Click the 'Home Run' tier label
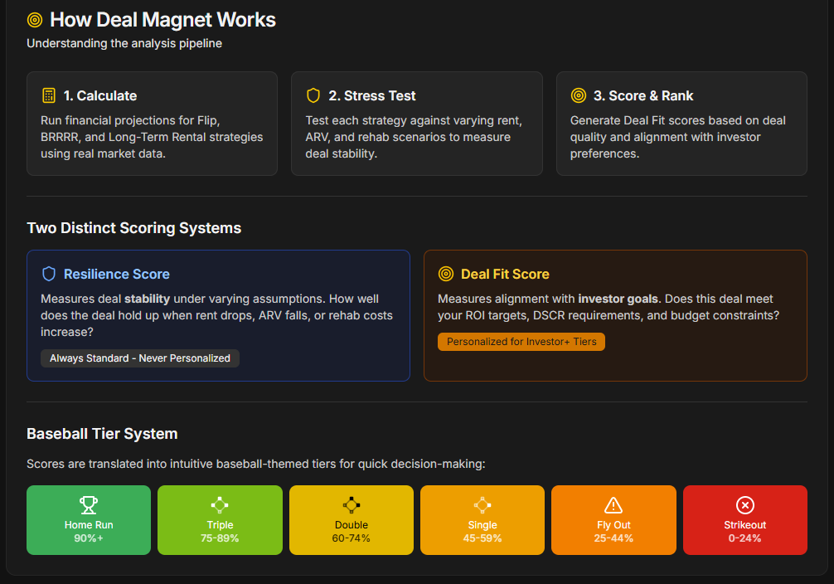The image size is (834, 584). click(89, 525)
